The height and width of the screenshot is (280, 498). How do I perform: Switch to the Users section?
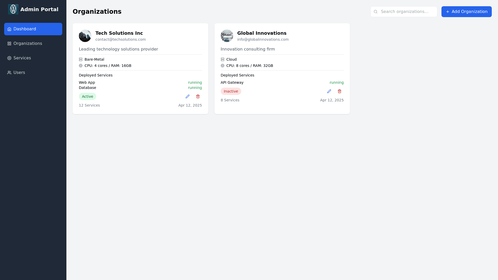(x=19, y=73)
